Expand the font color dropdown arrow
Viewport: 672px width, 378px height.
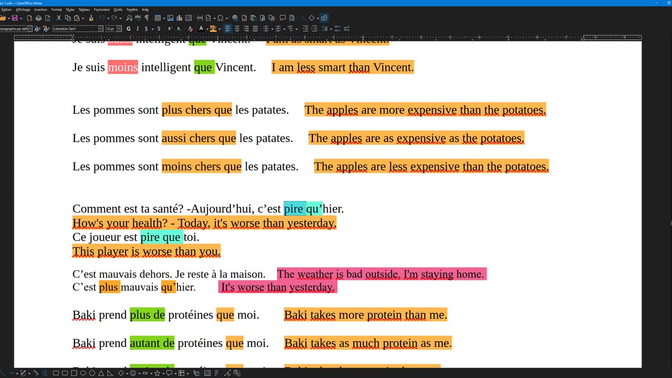pyautogui.click(x=207, y=29)
